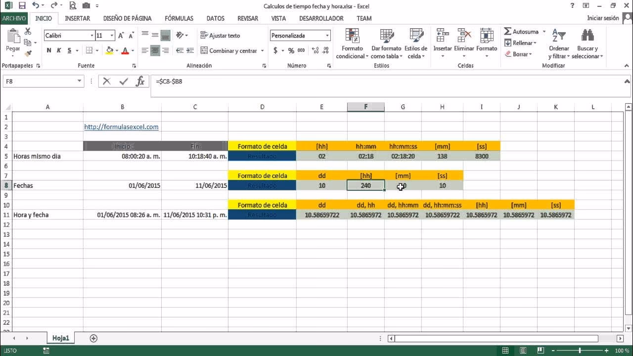Open the Calibri font name dropdown
This screenshot has width=633, height=356.
(x=91, y=36)
